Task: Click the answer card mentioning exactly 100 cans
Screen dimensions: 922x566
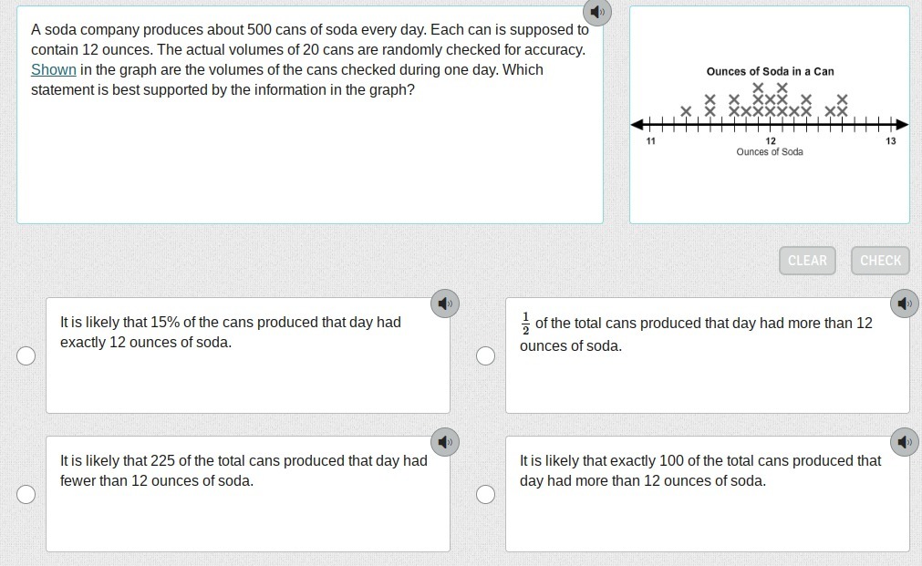Action: coord(708,494)
